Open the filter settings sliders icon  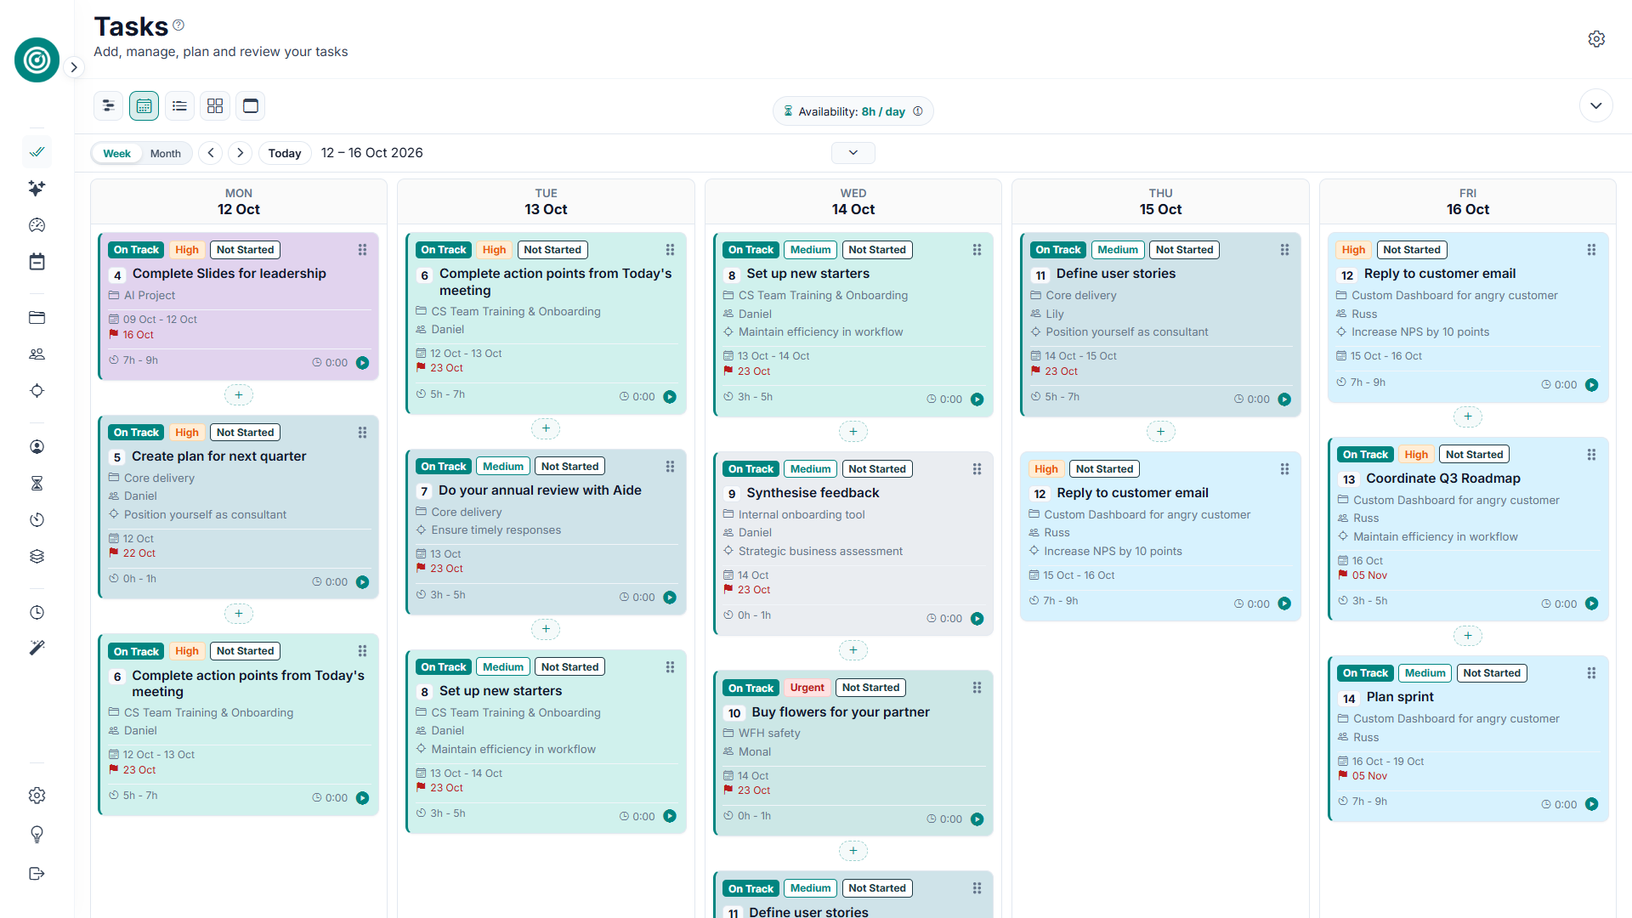tap(108, 105)
